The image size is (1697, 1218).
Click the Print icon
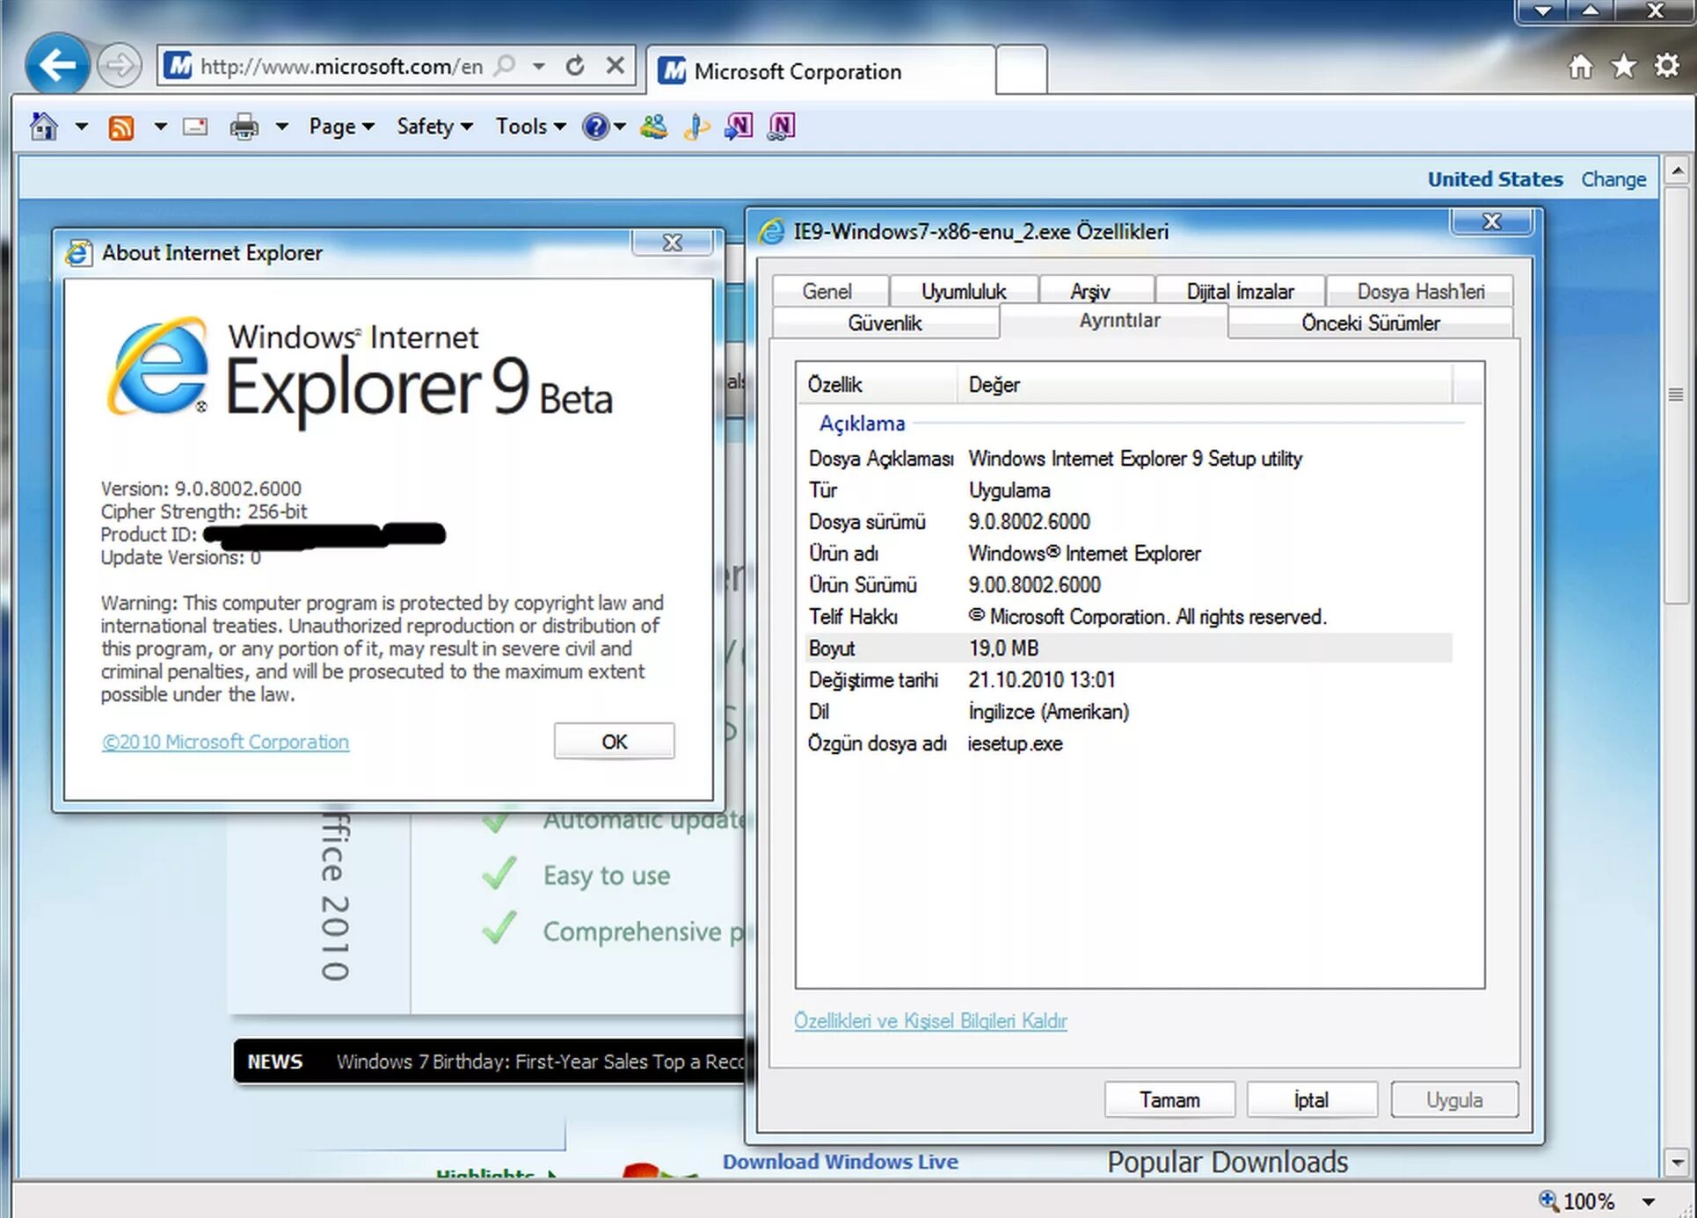pos(244,127)
